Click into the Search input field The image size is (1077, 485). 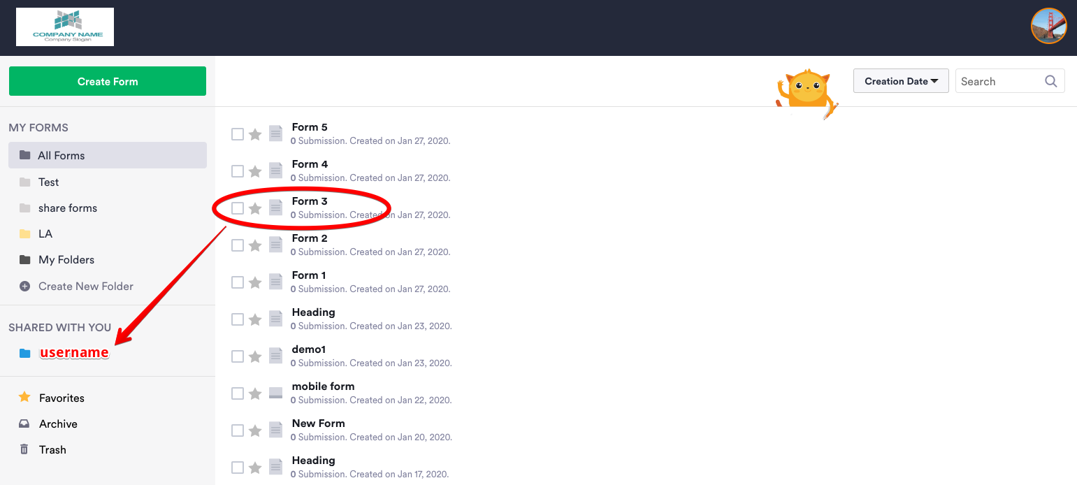pyautogui.click(x=998, y=82)
